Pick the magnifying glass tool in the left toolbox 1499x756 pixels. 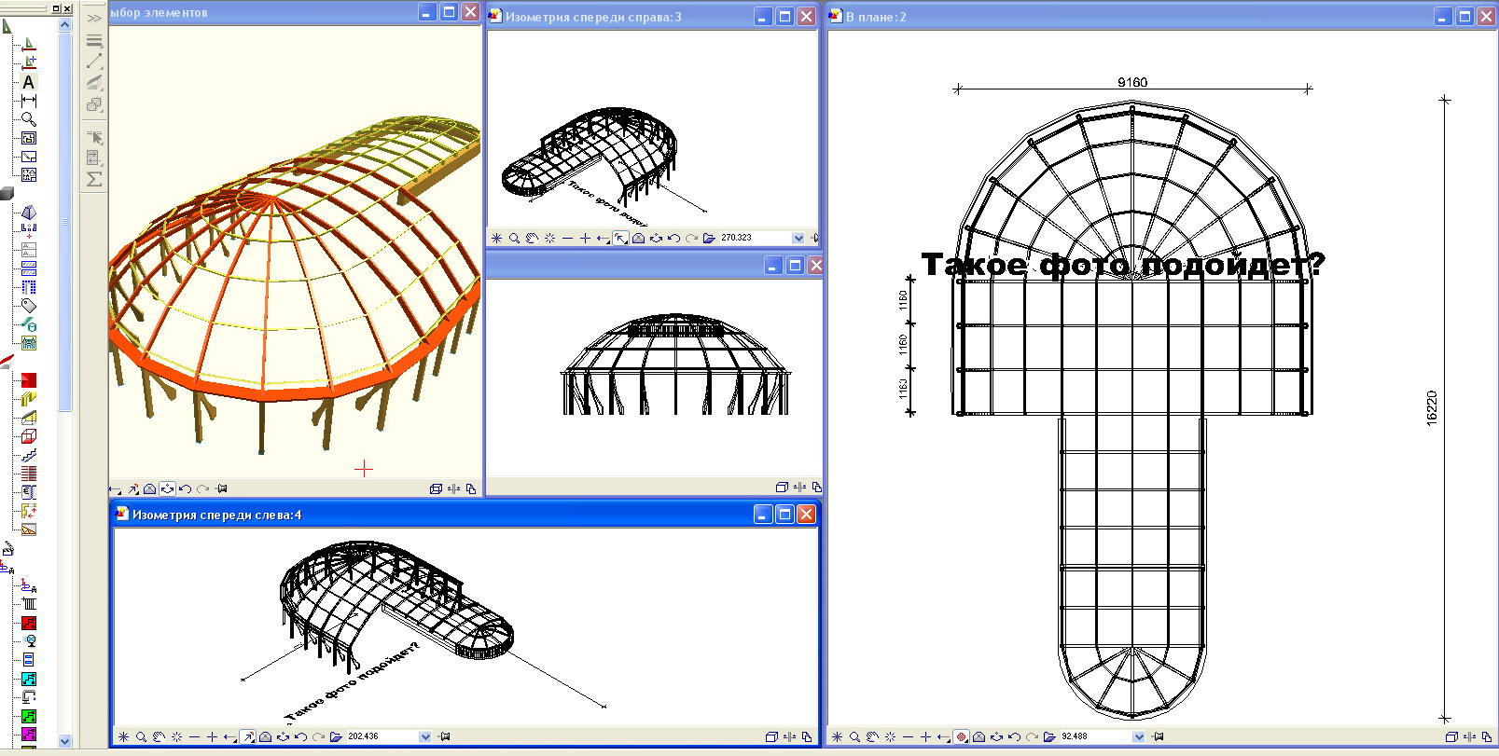click(28, 119)
